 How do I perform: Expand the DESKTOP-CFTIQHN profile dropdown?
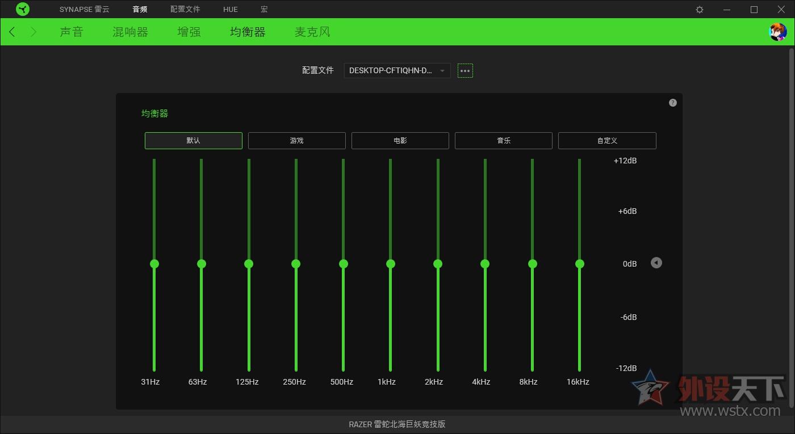pos(397,71)
